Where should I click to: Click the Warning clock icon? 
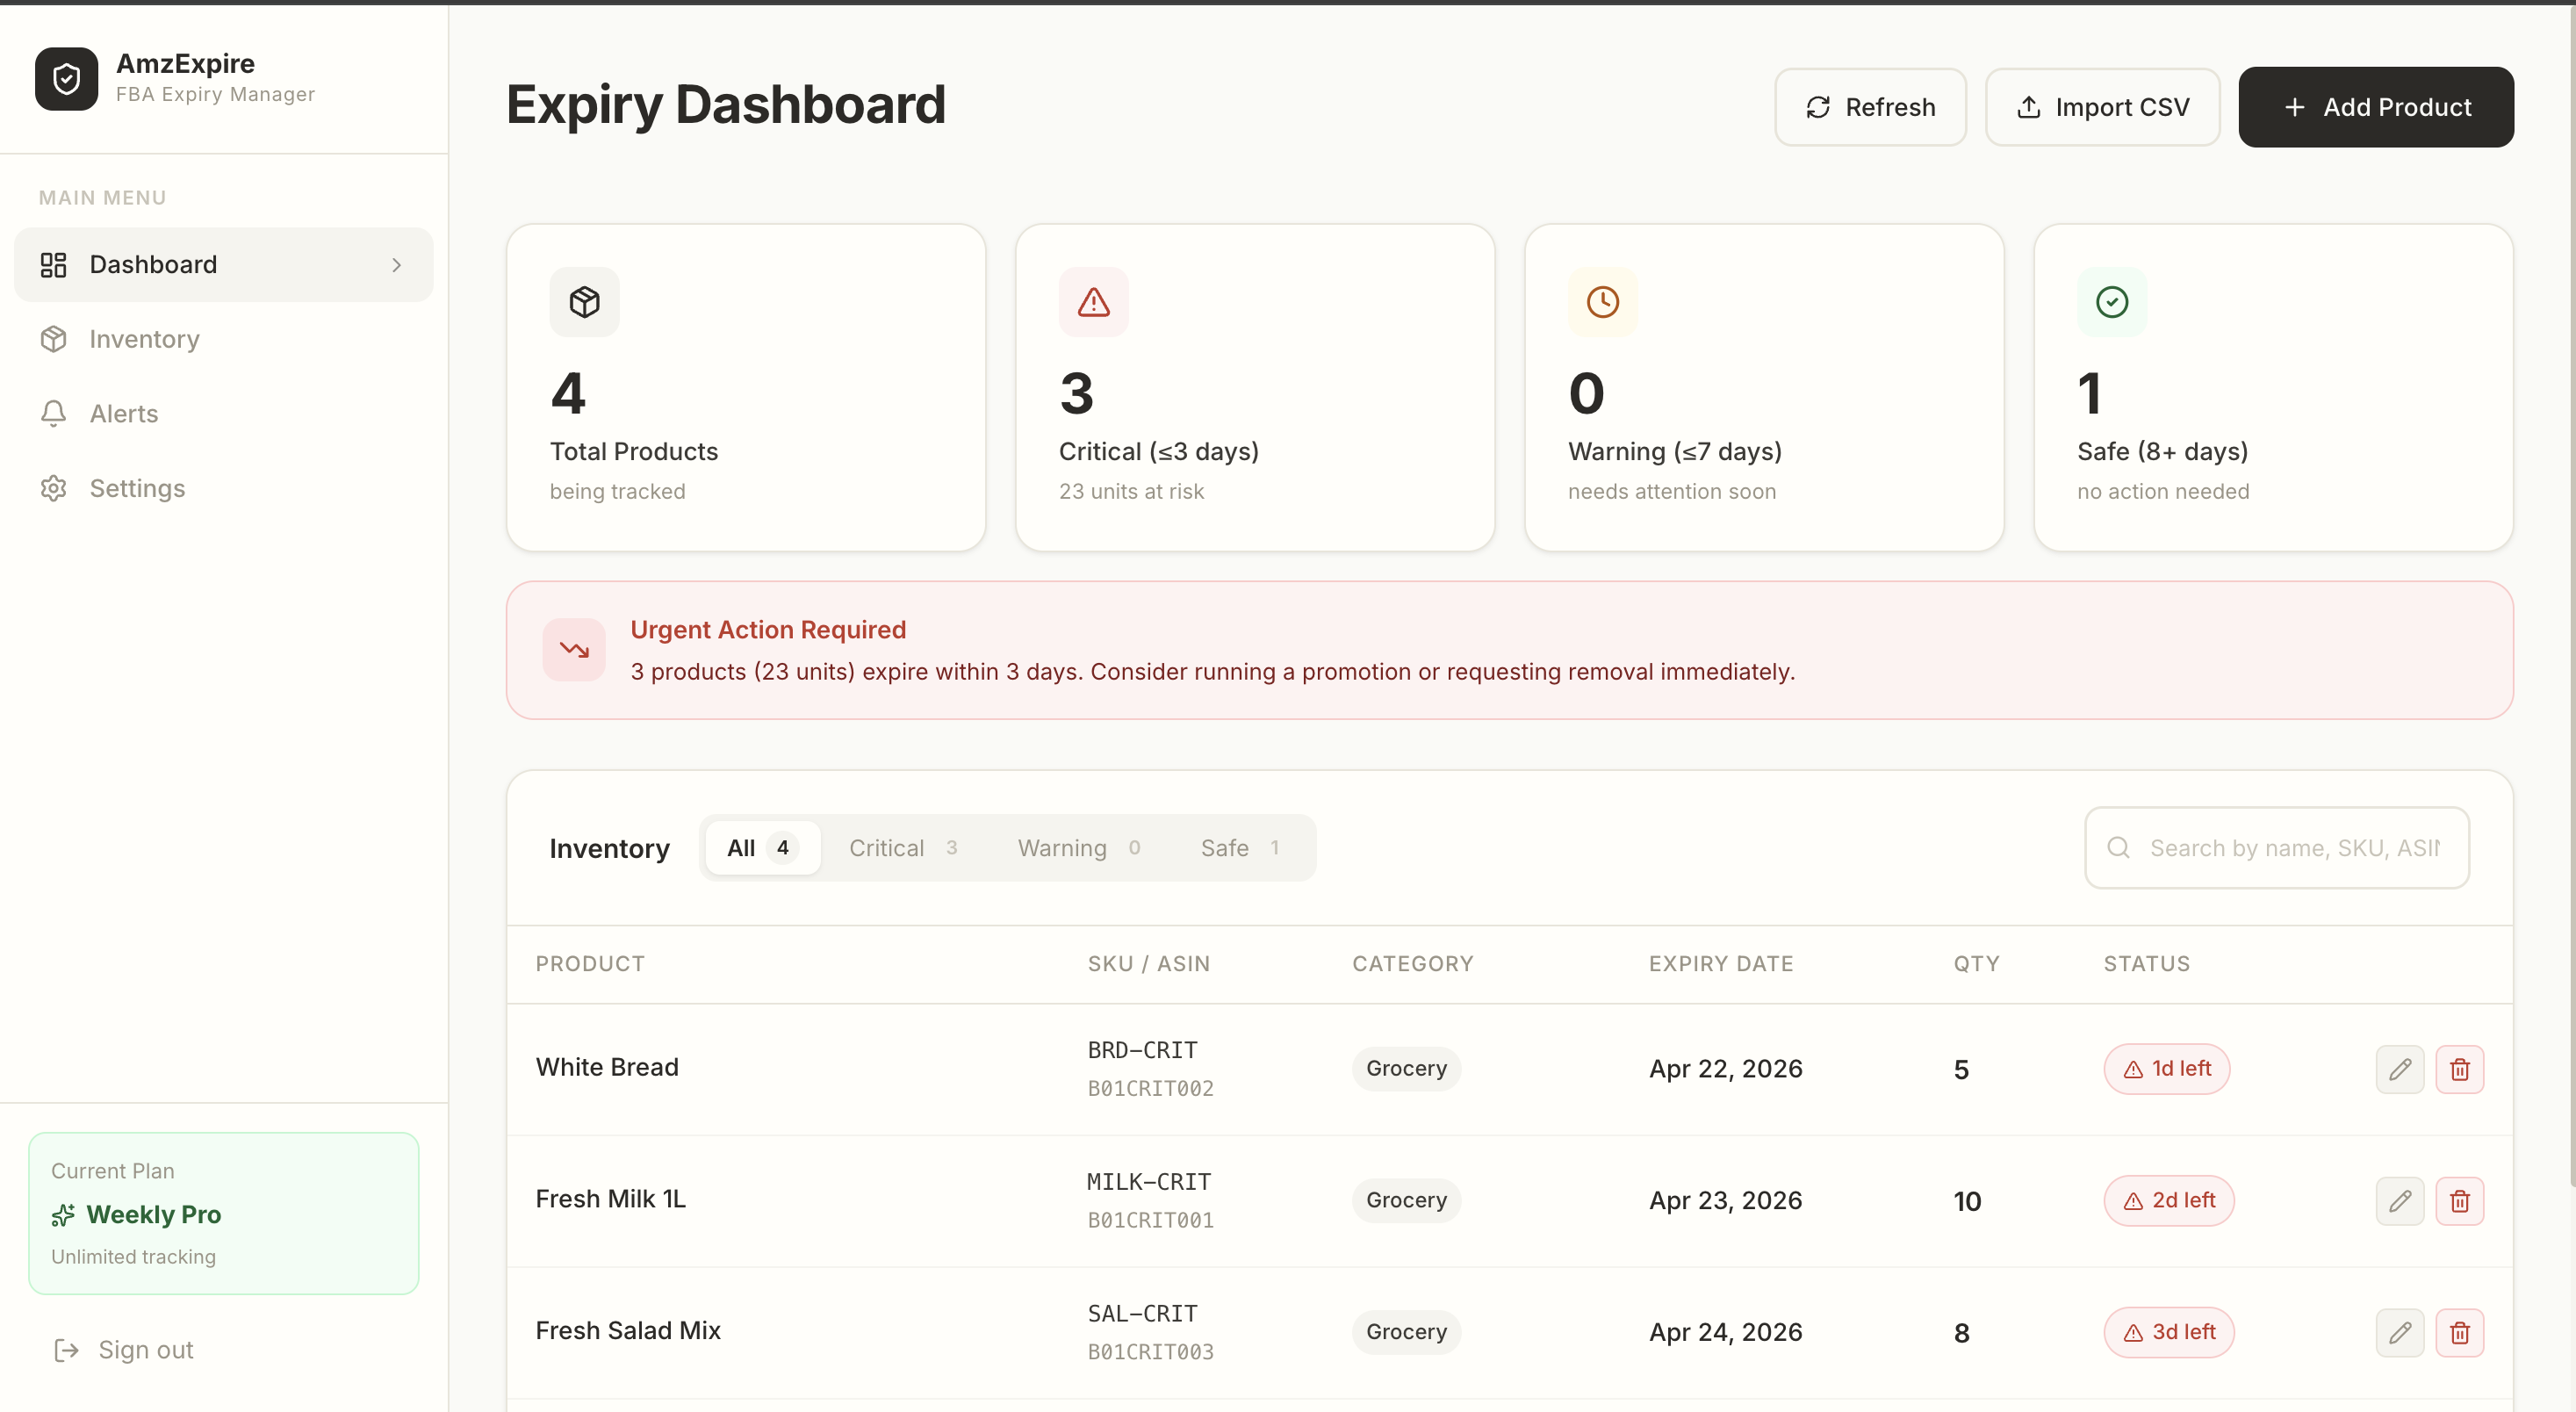point(1602,302)
